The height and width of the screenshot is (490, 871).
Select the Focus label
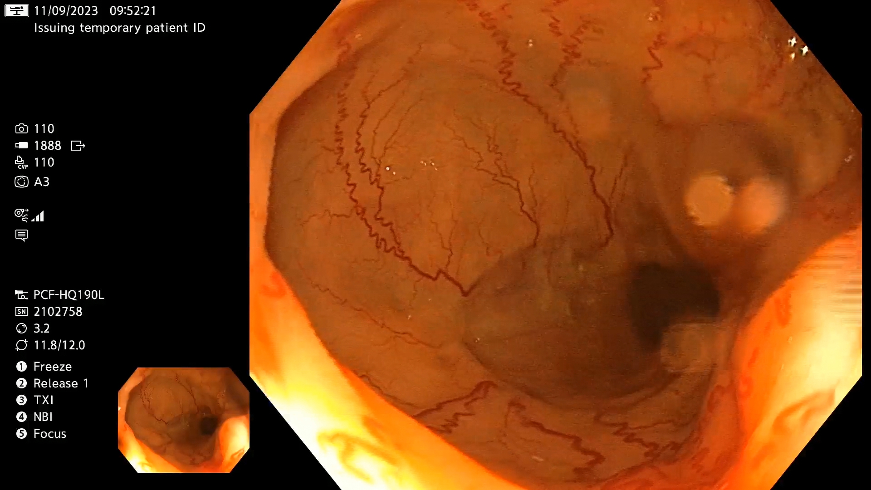tap(50, 434)
